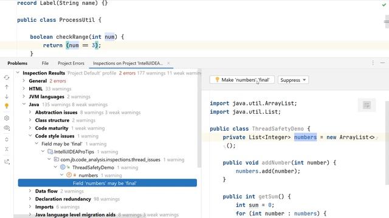389x218 pixels.
Task: Select ThreadSafetyDemo tree row
Action: (93, 167)
